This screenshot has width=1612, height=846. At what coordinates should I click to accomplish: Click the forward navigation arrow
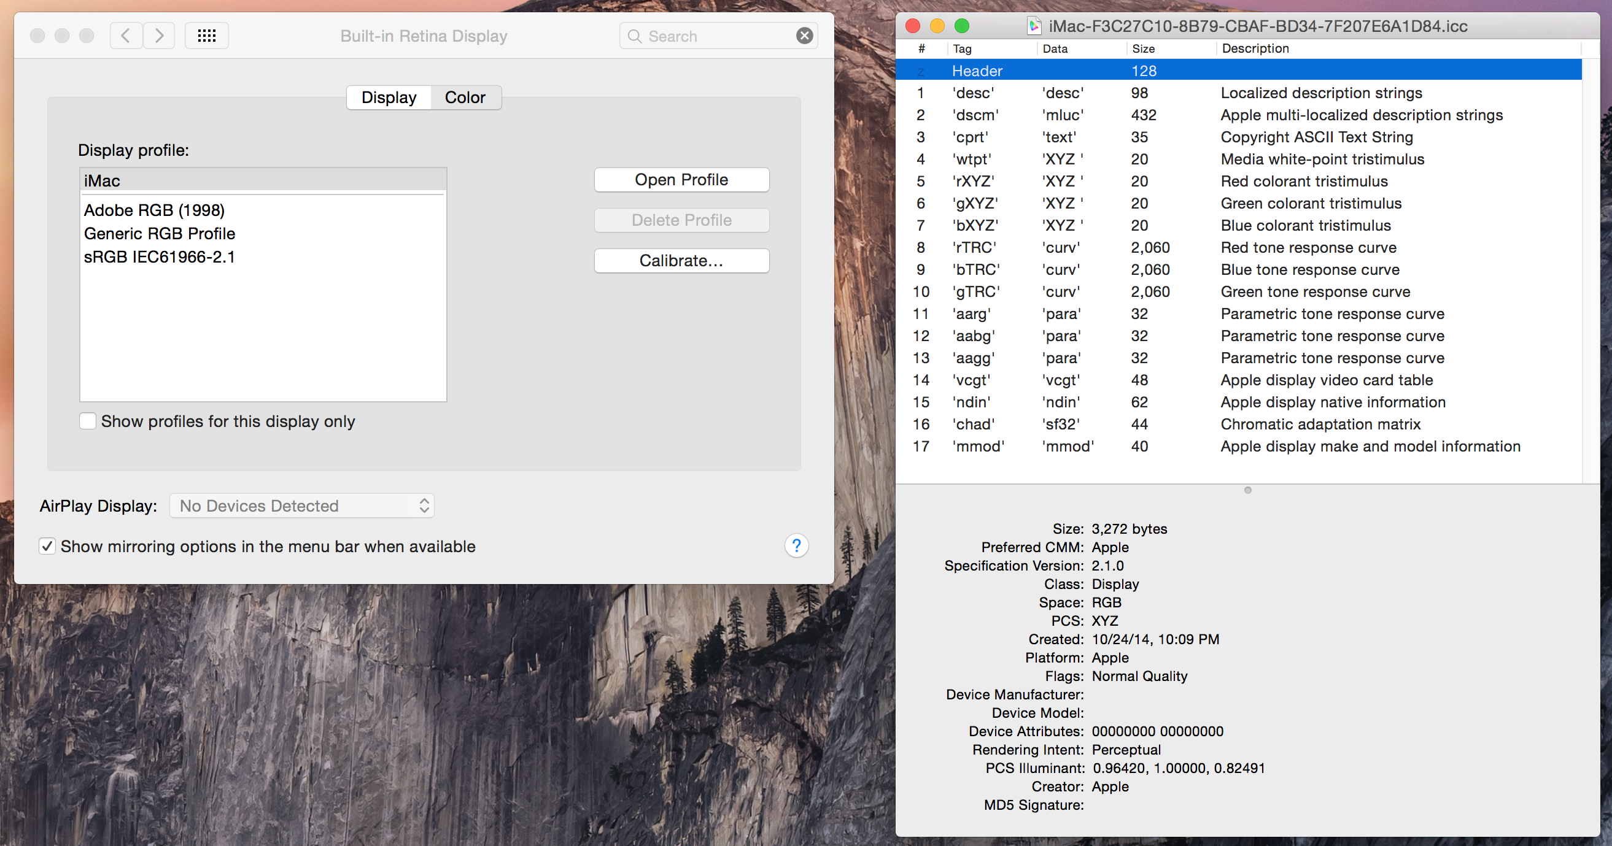[x=158, y=36]
